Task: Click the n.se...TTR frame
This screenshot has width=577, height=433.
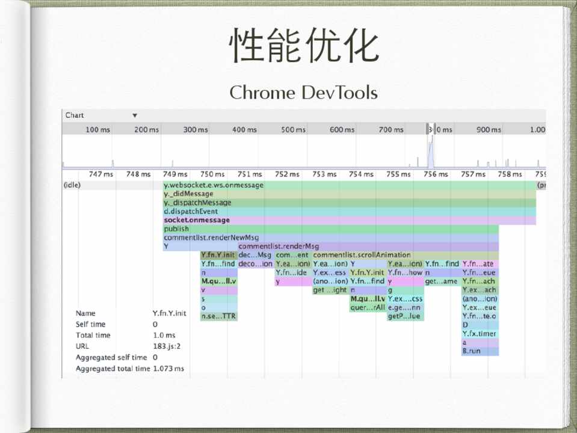Action: point(218,316)
